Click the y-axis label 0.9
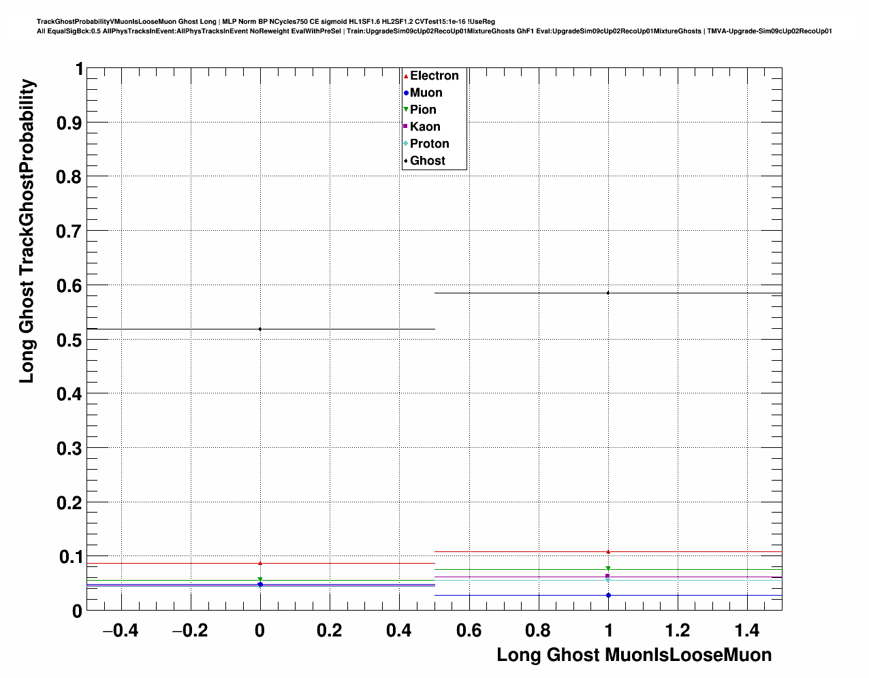Image resolution: width=869 pixels, height=678 pixels. (x=71, y=123)
